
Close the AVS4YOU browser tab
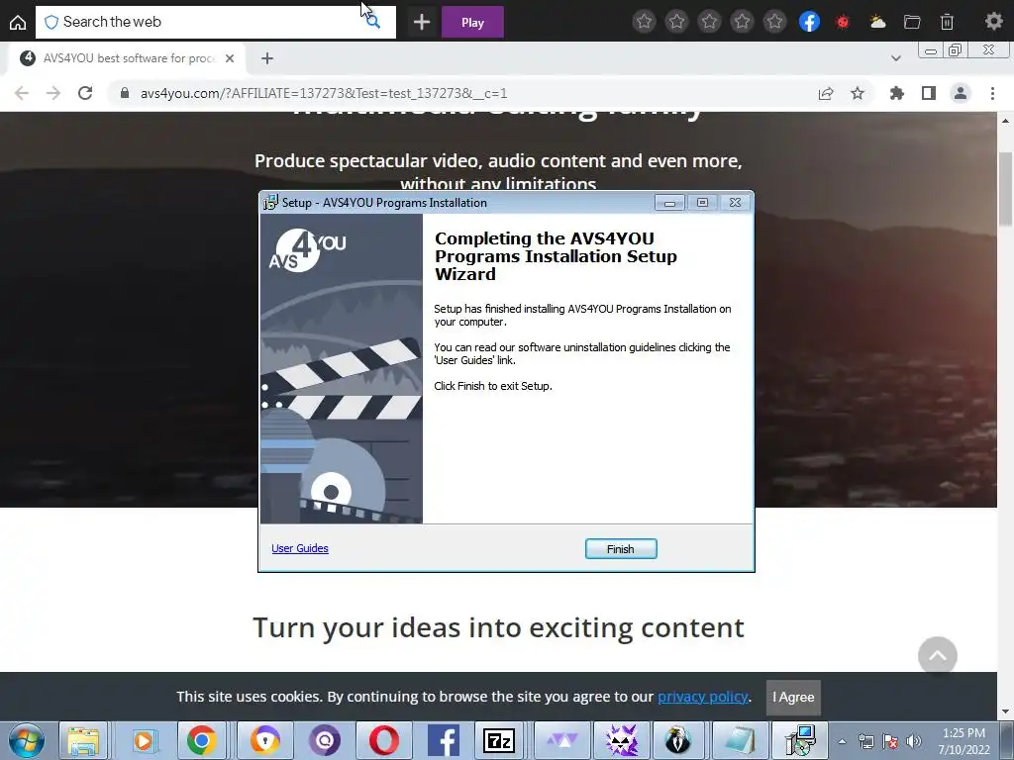pos(230,58)
